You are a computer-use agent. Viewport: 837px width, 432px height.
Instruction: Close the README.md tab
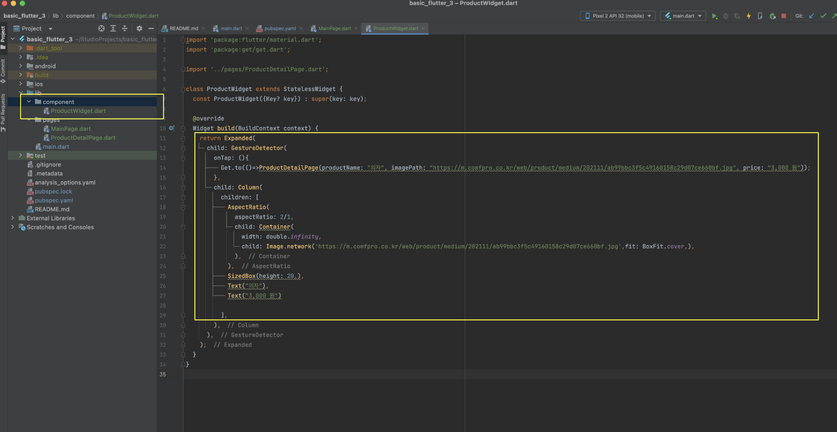click(x=203, y=28)
